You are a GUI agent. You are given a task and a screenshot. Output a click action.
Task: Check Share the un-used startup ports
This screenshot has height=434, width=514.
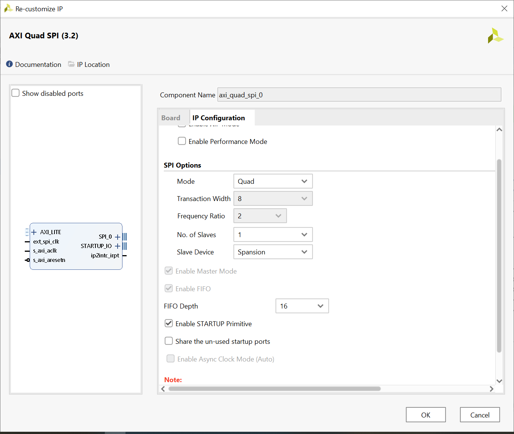click(x=169, y=341)
